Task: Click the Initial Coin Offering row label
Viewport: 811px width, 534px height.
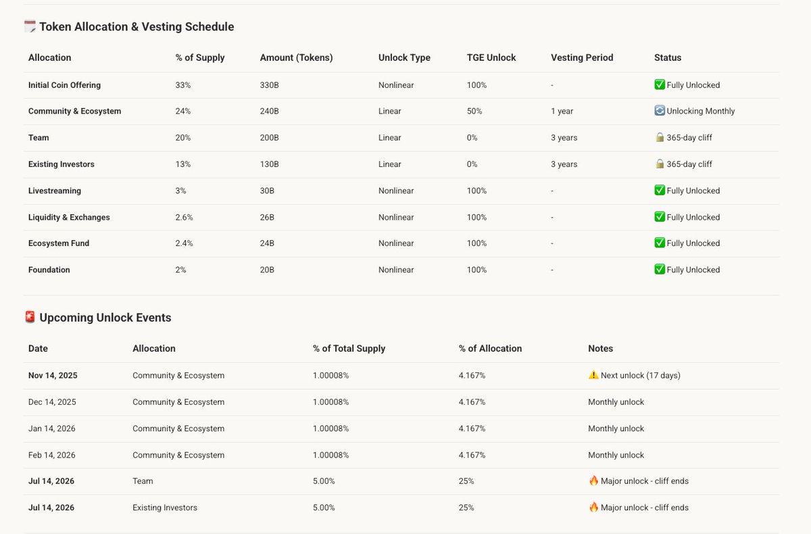Action: (64, 85)
